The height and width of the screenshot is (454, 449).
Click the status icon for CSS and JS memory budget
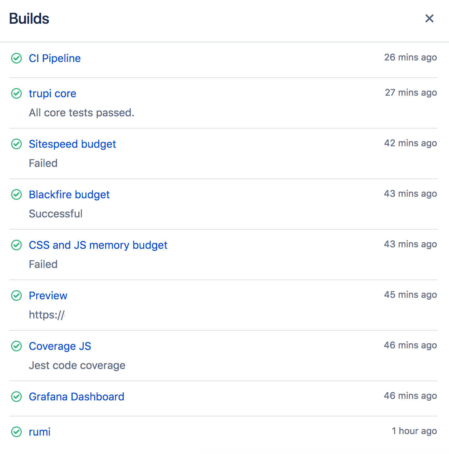tap(16, 245)
